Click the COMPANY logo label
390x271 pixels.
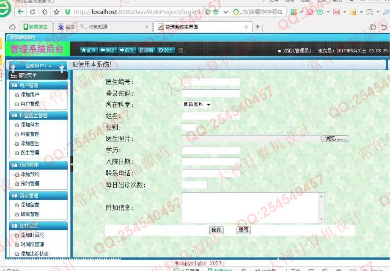22,38
